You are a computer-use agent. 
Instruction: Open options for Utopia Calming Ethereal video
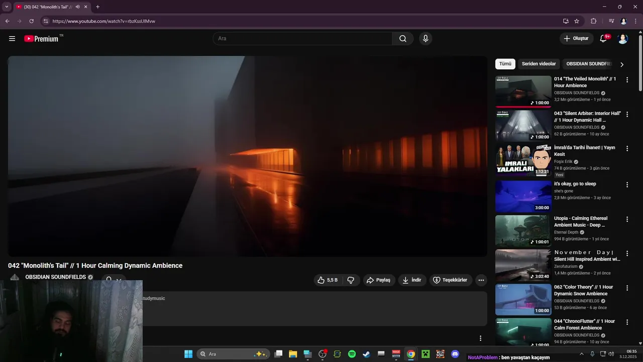[x=627, y=219]
